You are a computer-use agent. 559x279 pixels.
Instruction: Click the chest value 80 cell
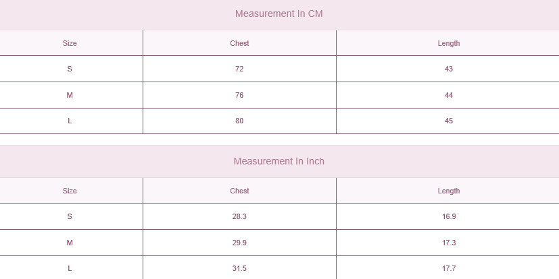coord(239,121)
